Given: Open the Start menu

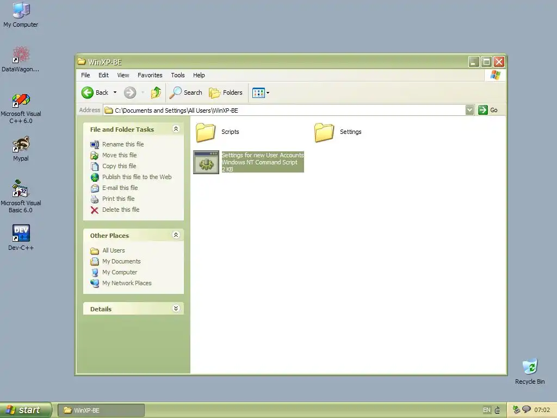Looking at the screenshot, I should [26, 410].
